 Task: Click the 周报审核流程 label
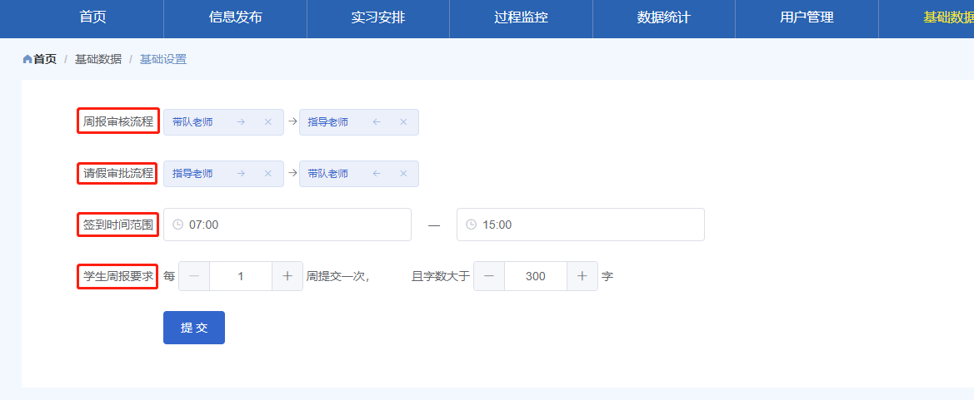(118, 121)
